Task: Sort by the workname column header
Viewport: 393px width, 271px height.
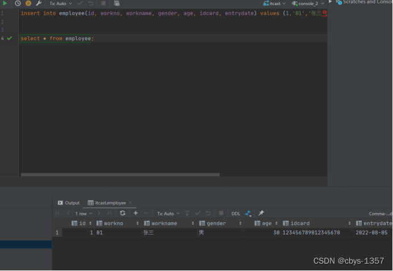Action: click(x=164, y=223)
